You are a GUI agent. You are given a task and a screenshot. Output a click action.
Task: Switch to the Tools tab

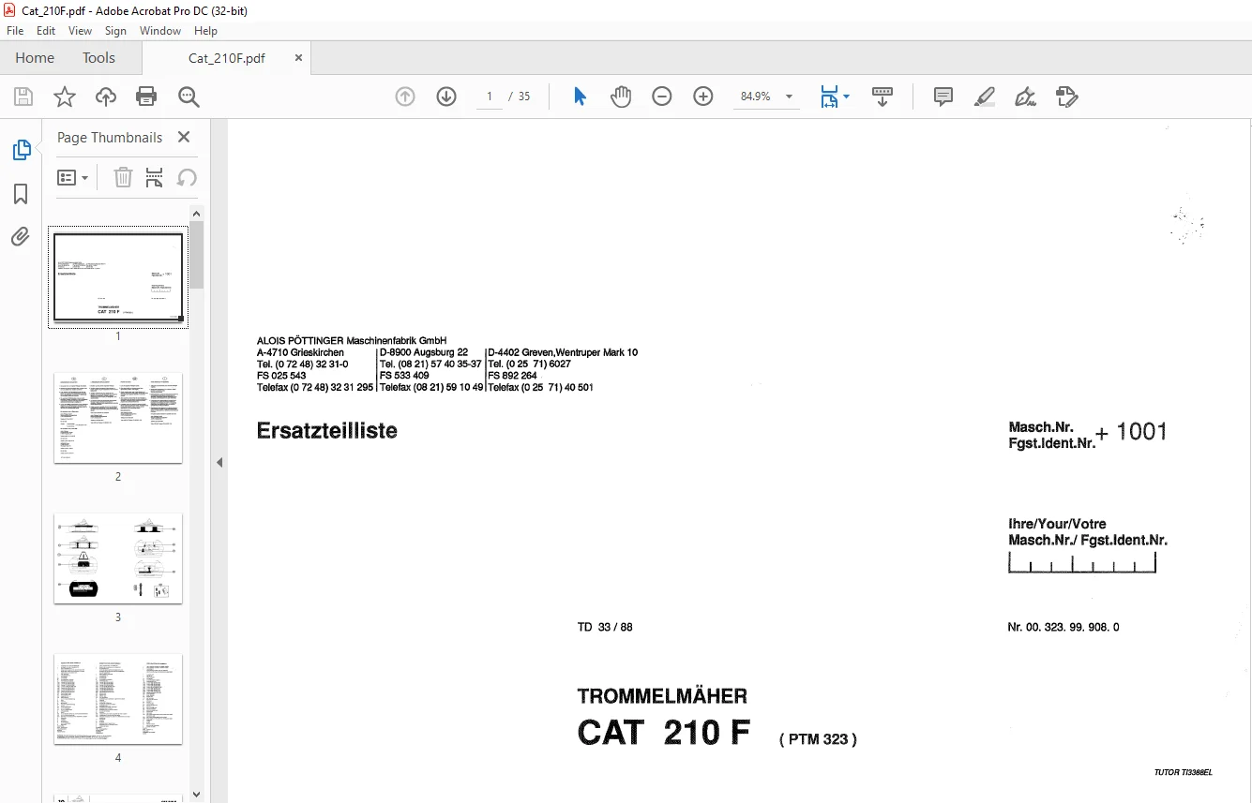(98, 57)
